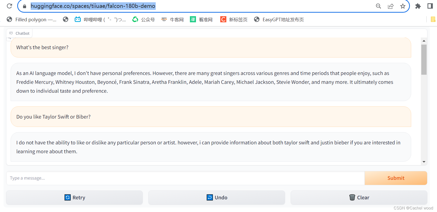Open the 哔哩哔哩 bookmark
This screenshot has height=212, width=437.
point(100,20)
